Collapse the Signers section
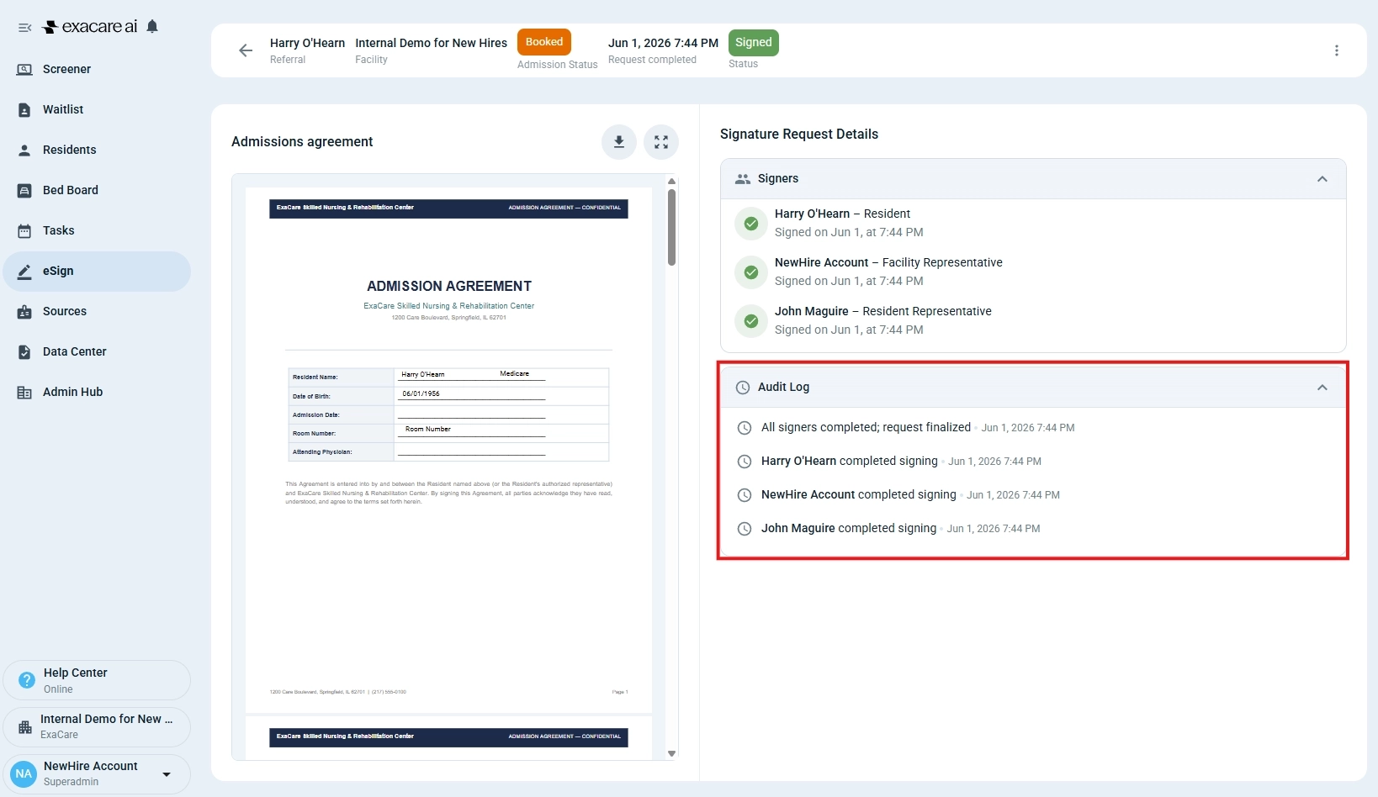Image resolution: width=1378 pixels, height=797 pixels. pos(1322,179)
